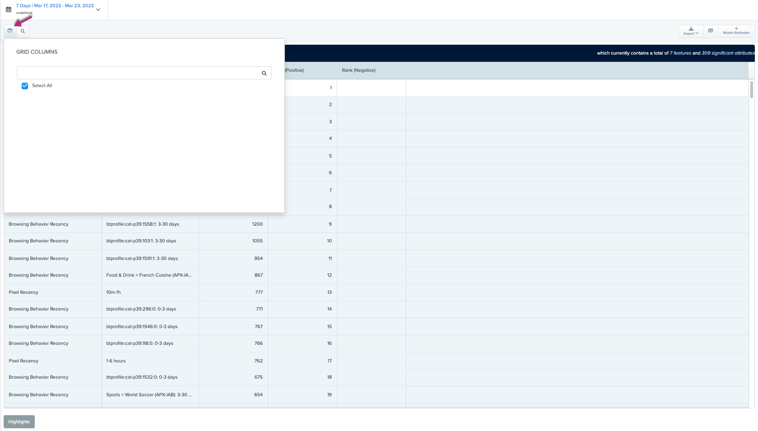Click the Model Attributes plus button
Screen dimensions: 758x431
(x=736, y=31)
